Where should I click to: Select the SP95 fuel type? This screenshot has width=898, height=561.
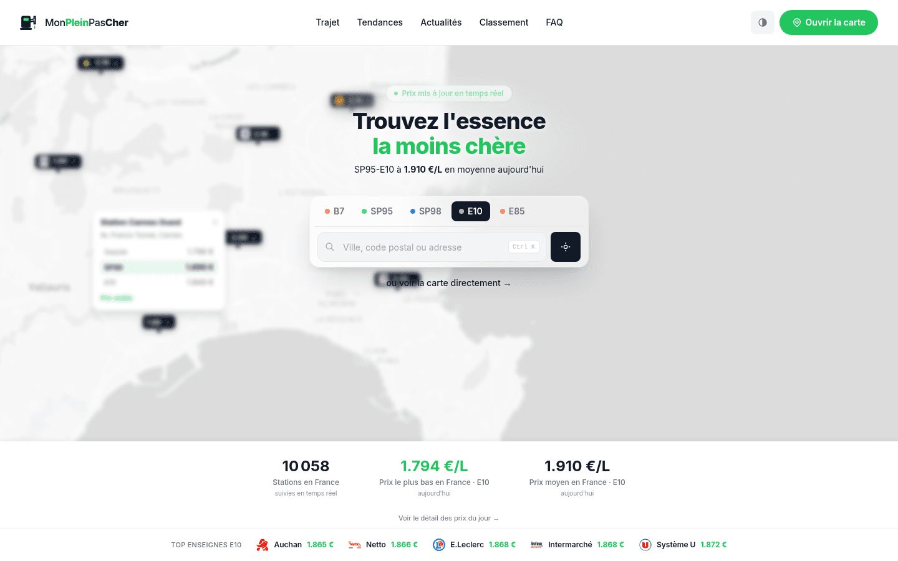[x=377, y=211]
